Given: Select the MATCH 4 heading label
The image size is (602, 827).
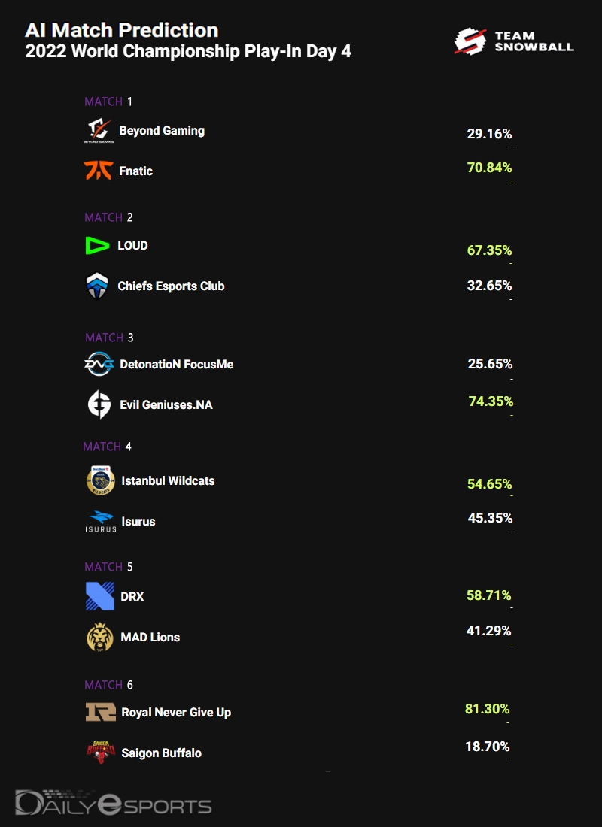Looking at the screenshot, I should coord(108,447).
